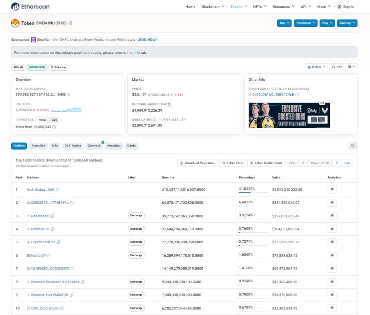Click the Etherscan logo
Viewport: 370px width, 315px height.
click(30, 6)
